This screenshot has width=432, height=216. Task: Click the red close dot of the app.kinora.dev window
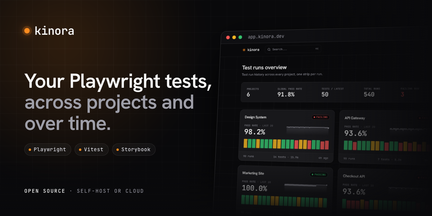(228, 37)
